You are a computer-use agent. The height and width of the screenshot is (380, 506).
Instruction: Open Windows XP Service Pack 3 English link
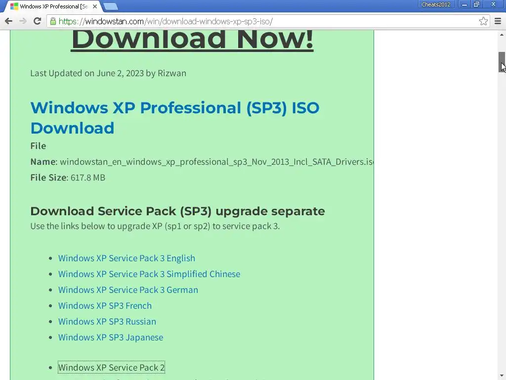(x=126, y=258)
